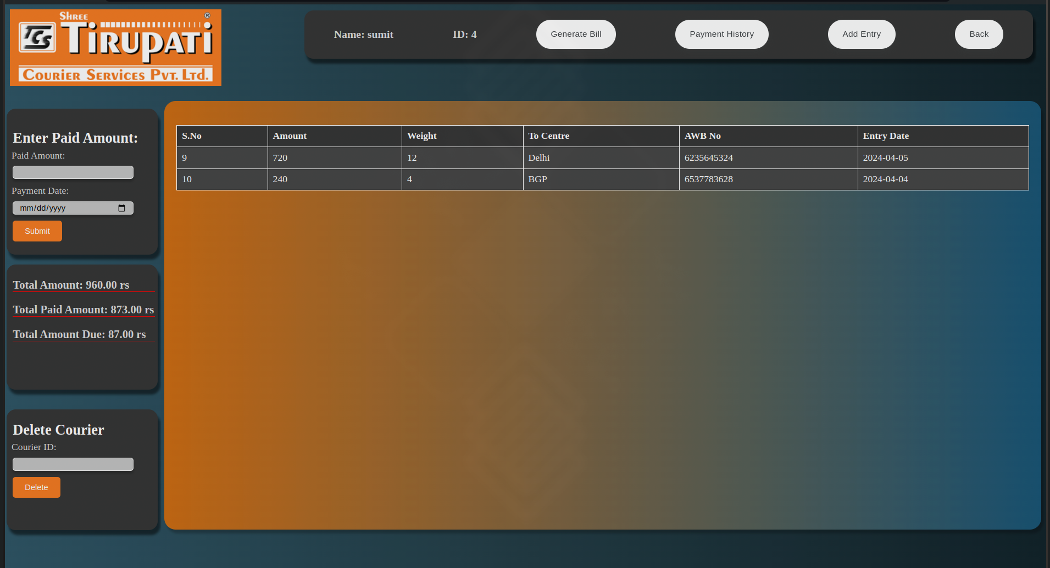Screen dimensions: 1050x568
Task: Click the Total Amount Due text
Action: coord(79,334)
